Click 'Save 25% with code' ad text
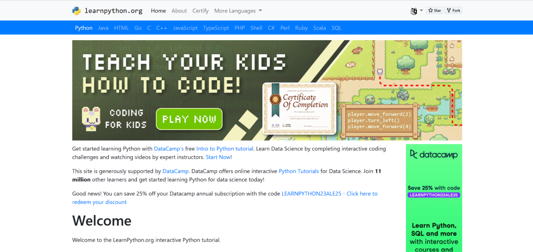The height and width of the screenshot is (252, 533). (x=434, y=188)
